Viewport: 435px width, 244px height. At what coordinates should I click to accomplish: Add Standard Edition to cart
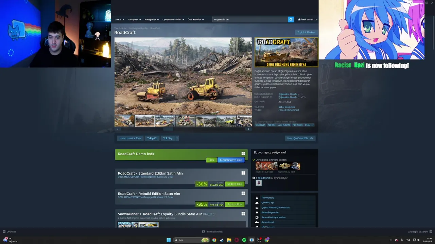pos(234,184)
